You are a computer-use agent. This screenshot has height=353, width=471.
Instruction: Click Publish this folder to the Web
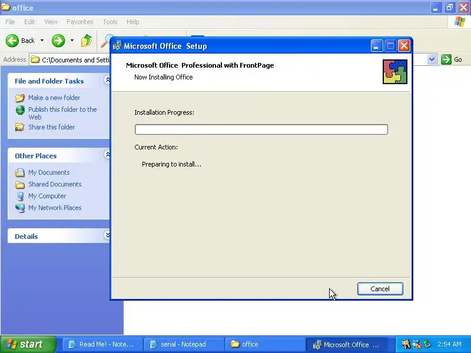pos(62,113)
